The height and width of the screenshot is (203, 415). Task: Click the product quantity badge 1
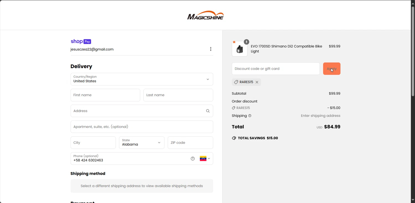click(246, 42)
